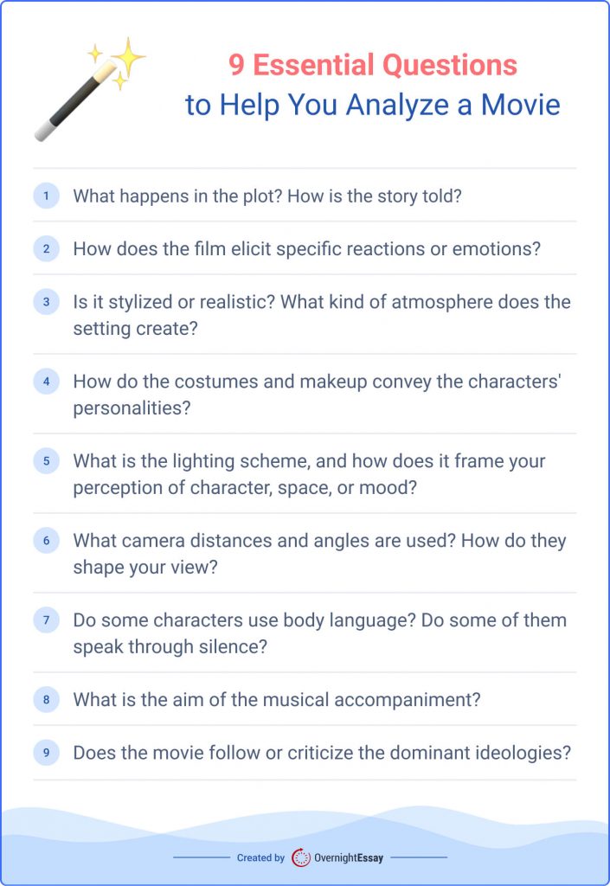
Task: Select the number 9 circle badge
Action: click(x=47, y=753)
